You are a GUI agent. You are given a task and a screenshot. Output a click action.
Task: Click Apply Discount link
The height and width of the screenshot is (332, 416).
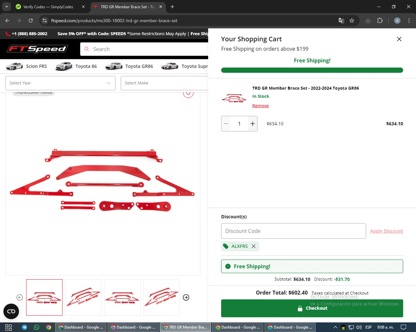[x=386, y=231]
